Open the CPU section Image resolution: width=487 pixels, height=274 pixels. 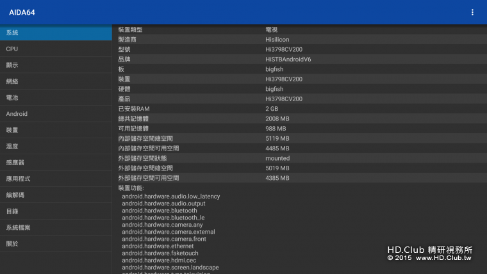point(56,49)
